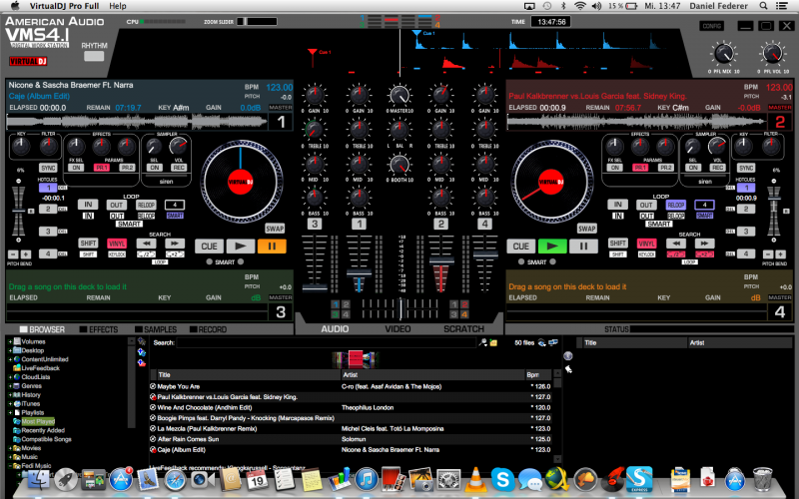Expand the Playlists folder in the browser
Viewport: 799px width, 499px height.
pyautogui.click(x=11, y=412)
